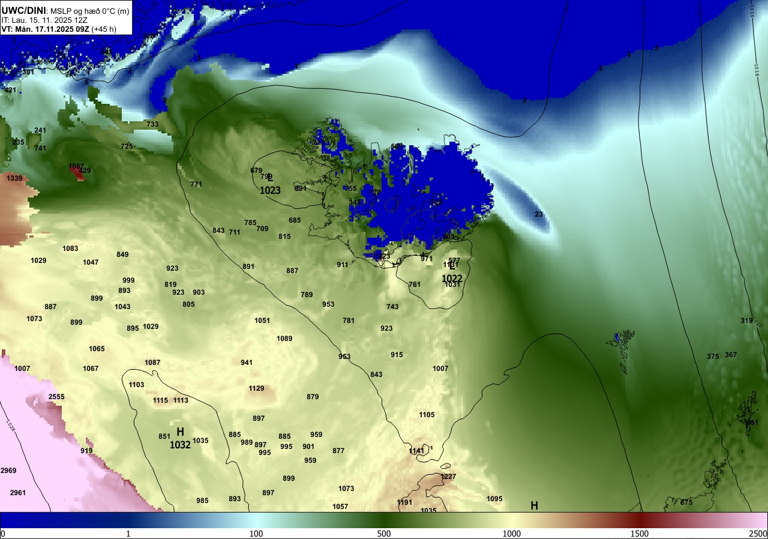Viewport: 768px width, 539px height.
Task: Click the height value 989
Action: tap(247, 442)
